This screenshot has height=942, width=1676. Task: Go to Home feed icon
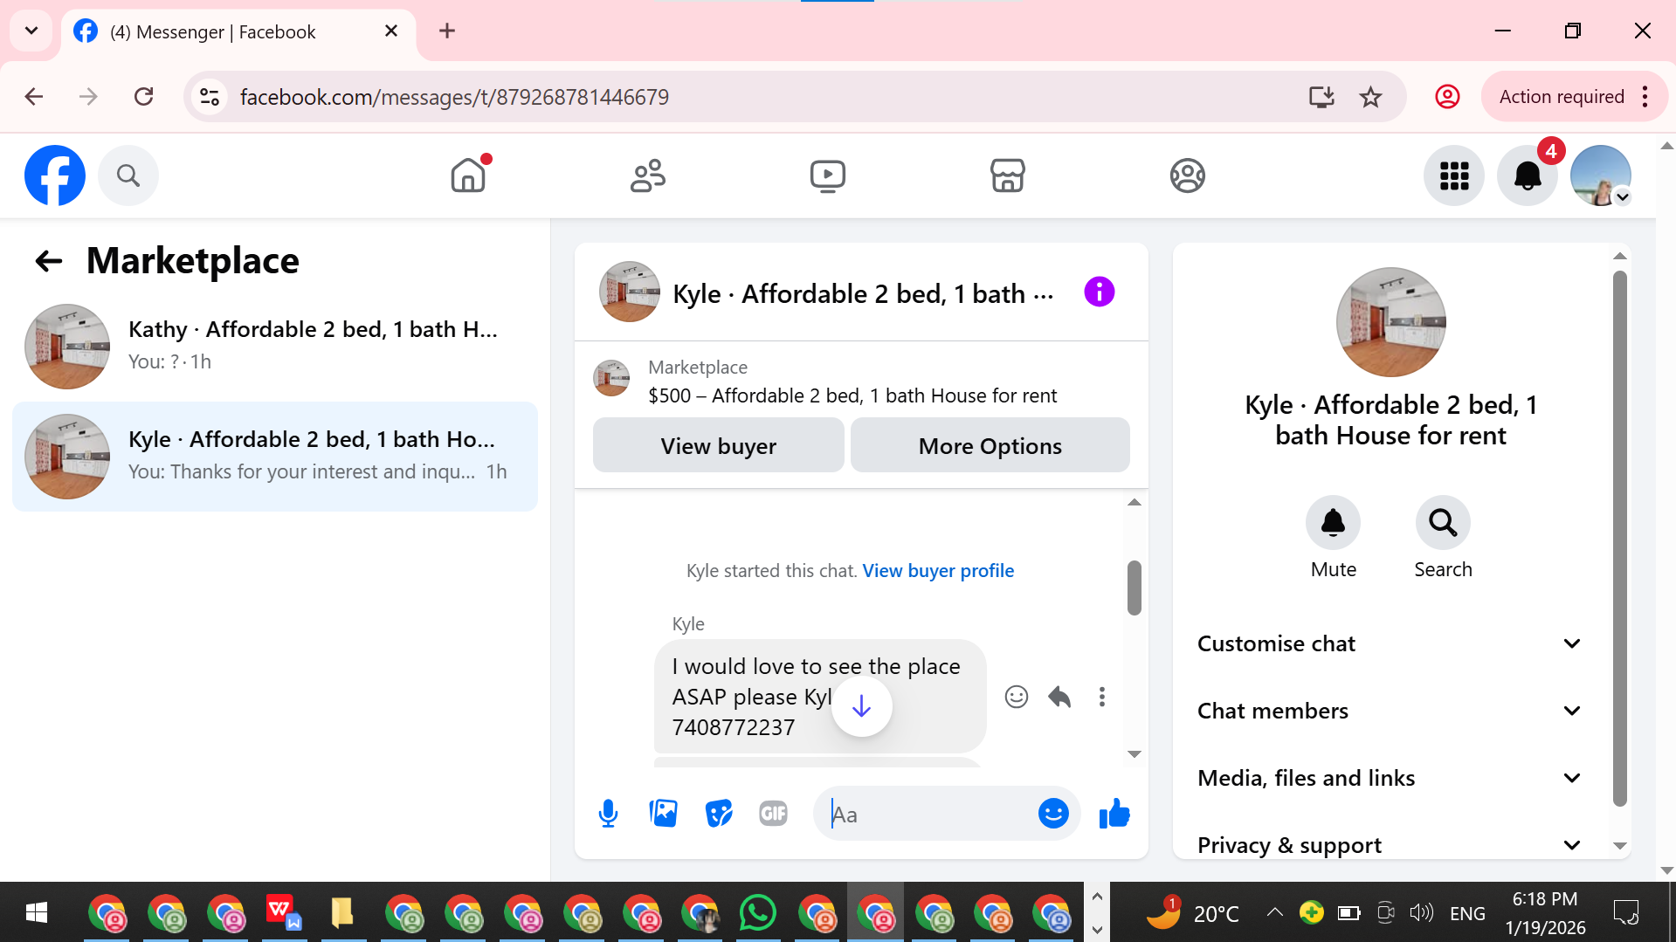(x=468, y=175)
